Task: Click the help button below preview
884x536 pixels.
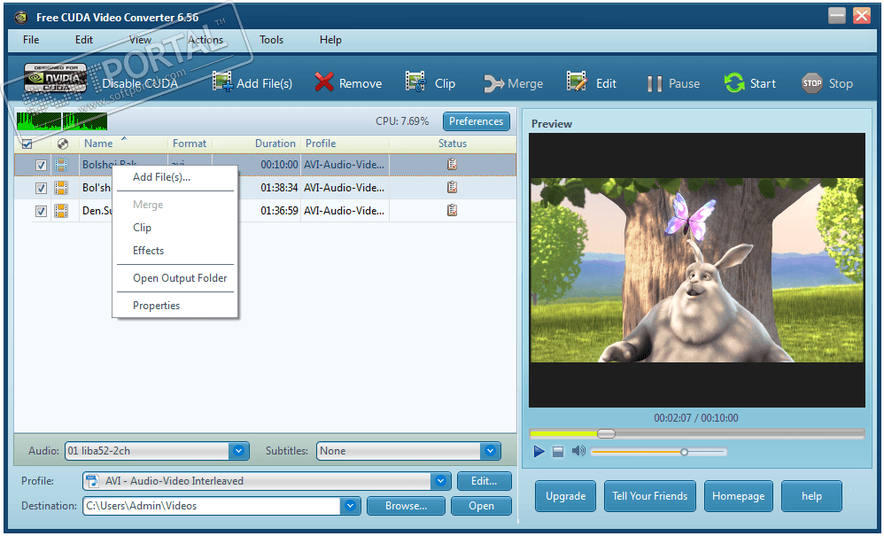Action: pos(812,496)
